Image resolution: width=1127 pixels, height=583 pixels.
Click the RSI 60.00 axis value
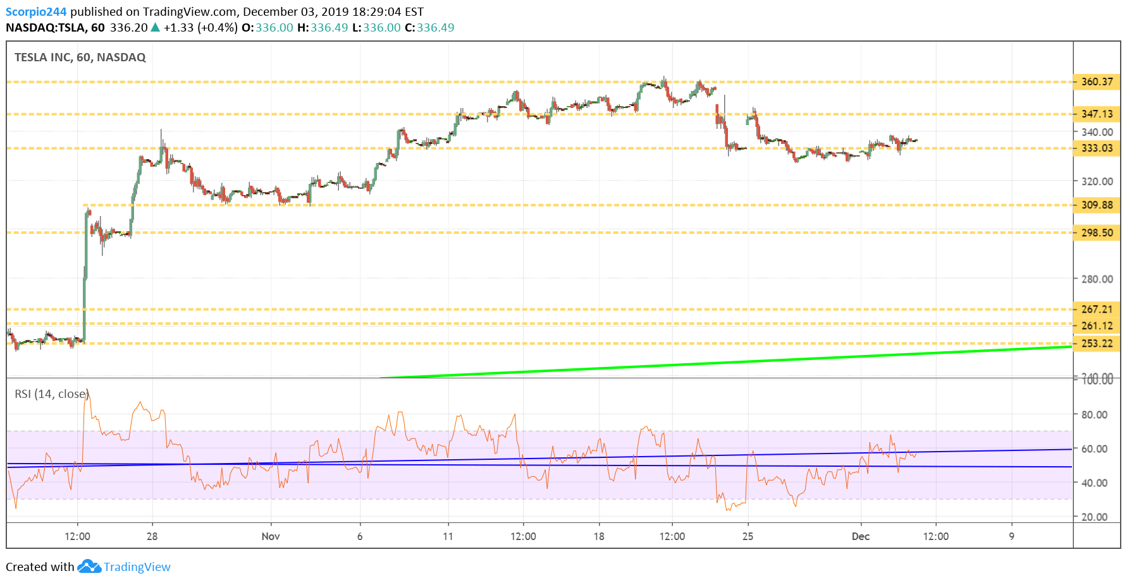click(x=1094, y=449)
